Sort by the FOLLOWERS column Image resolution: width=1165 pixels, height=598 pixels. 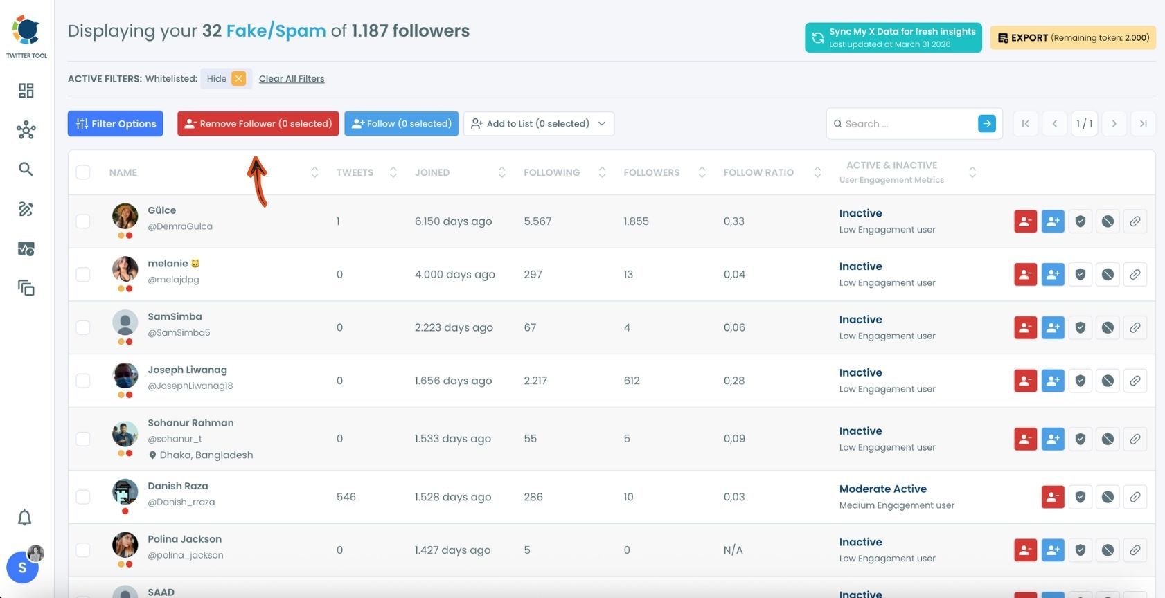tap(702, 172)
